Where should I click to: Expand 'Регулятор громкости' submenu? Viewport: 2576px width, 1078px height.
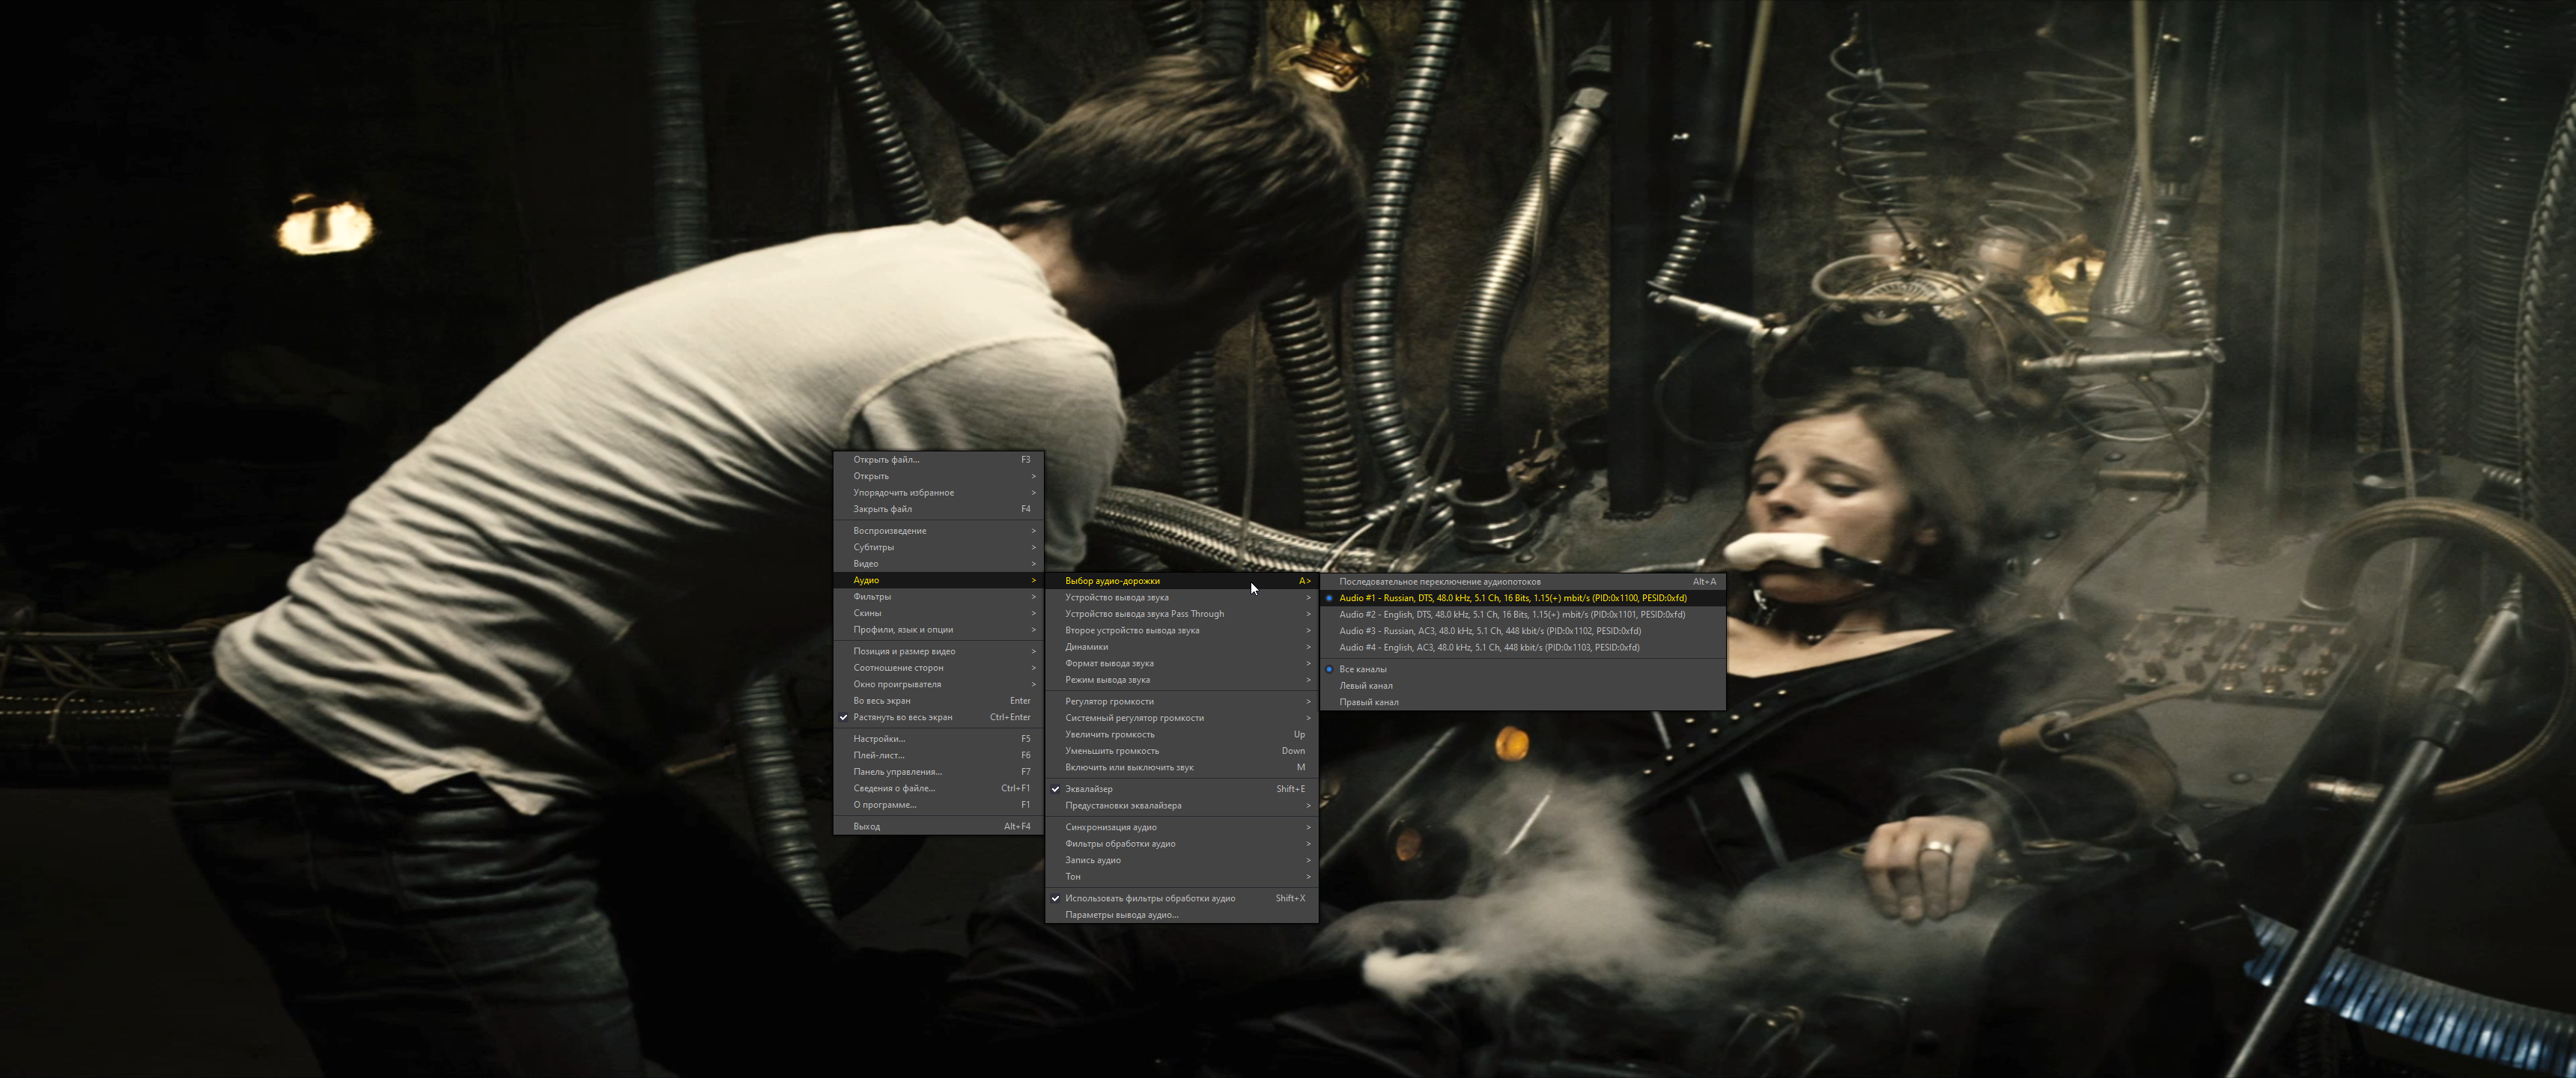1181,701
